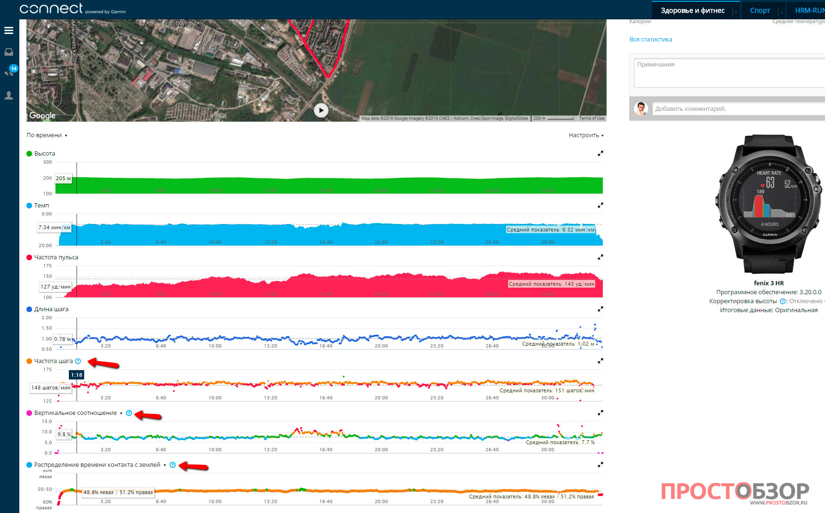The image size is (825, 513).
Task: Switch to the Здоровье и фитнес tab
Action: pyautogui.click(x=692, y=10)
